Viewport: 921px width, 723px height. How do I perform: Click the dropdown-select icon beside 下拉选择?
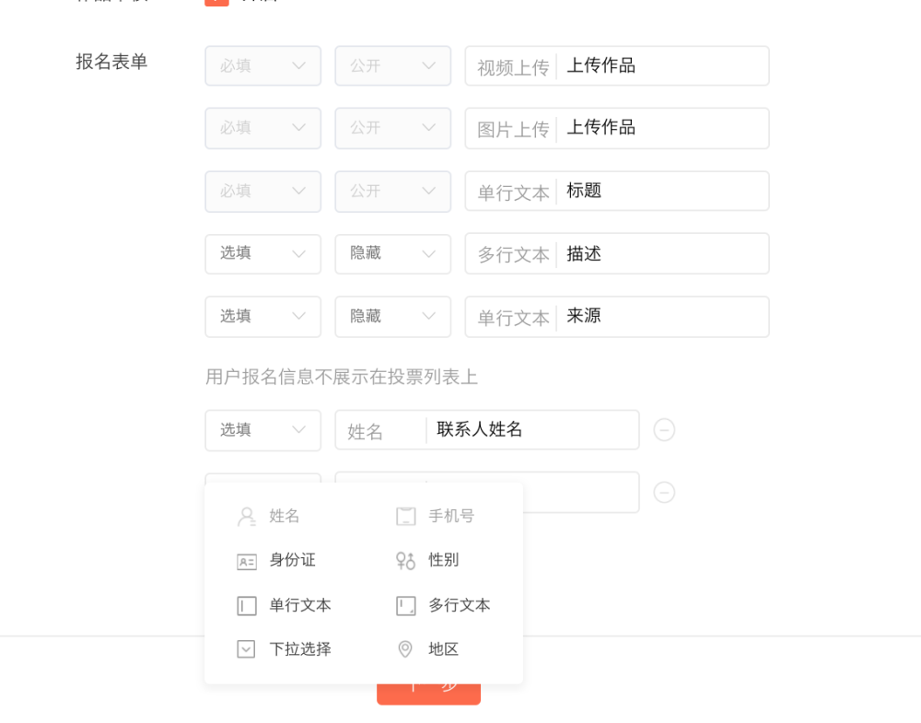246,649
